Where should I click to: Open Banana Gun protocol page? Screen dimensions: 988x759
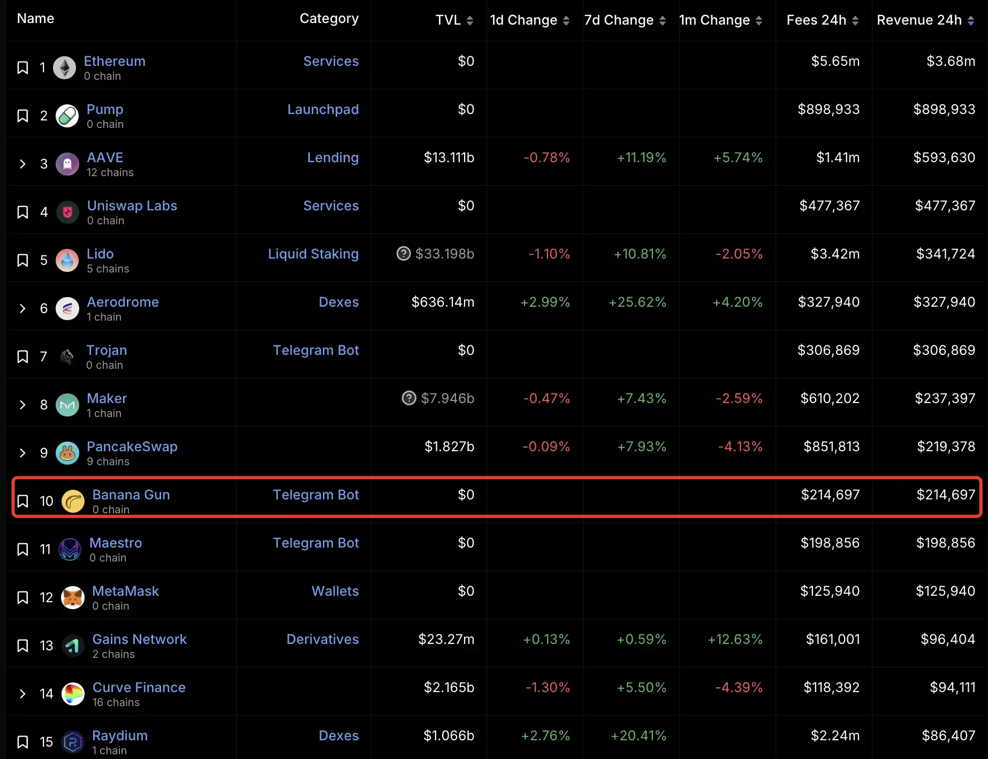pos(131,495)
